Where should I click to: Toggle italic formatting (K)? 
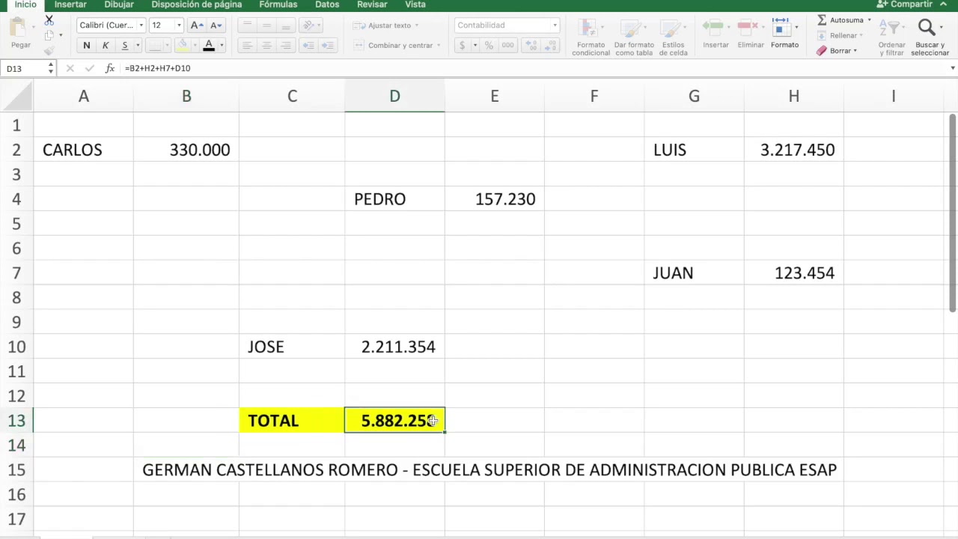pyautogui.click(x=106, y=46)
